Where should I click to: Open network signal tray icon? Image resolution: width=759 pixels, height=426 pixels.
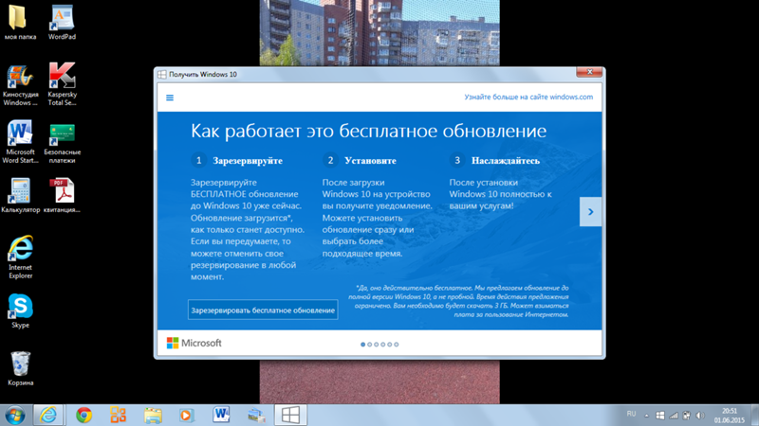tap(674, 416)
